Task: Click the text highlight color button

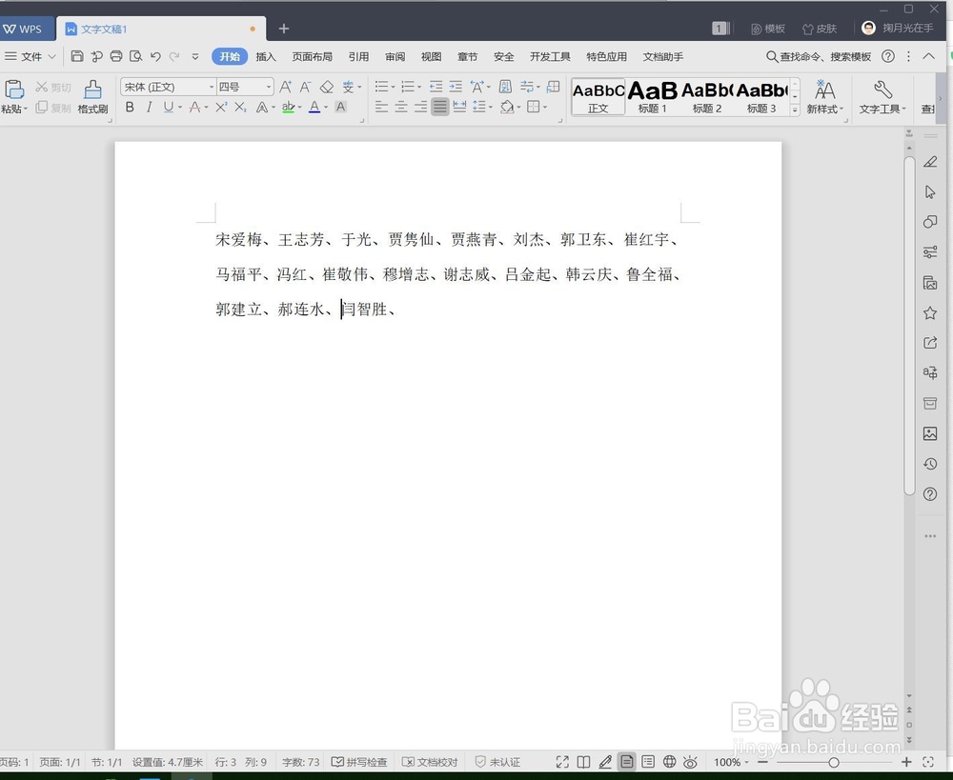Action: tap(288, 107)
